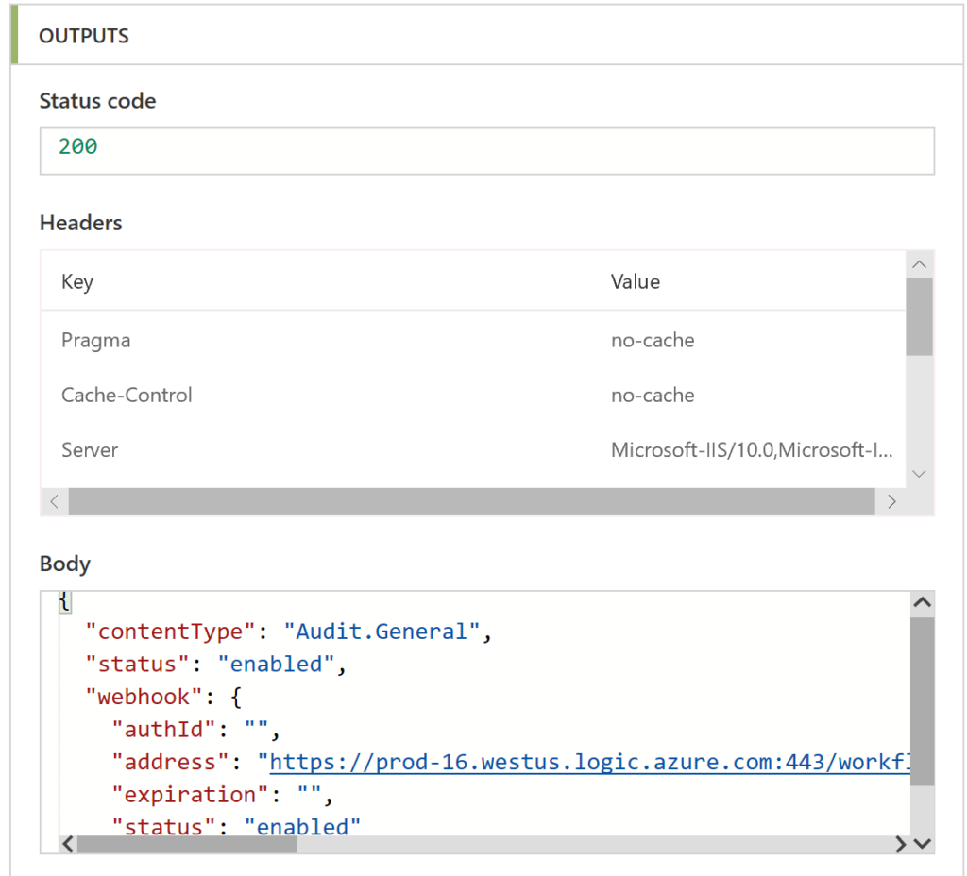Click the Value column header
The image size is (967, 876).
[636, 281]
